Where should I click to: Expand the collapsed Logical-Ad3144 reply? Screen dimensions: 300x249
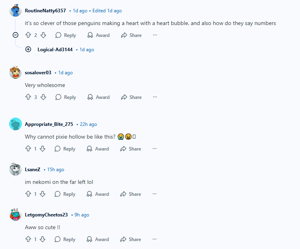(28, 49)
